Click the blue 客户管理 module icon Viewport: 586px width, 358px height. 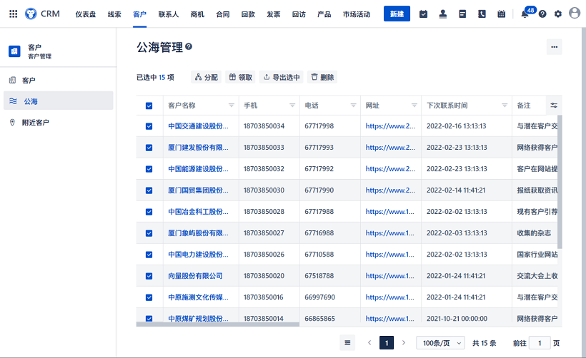coord(14,51)
